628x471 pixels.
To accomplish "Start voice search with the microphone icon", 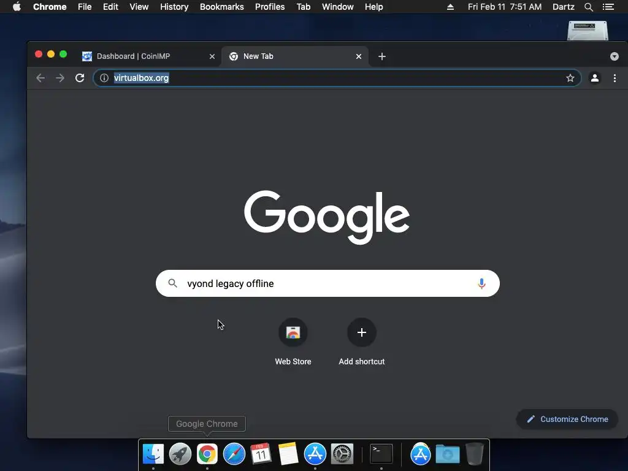I will click(x=481, y=283).
